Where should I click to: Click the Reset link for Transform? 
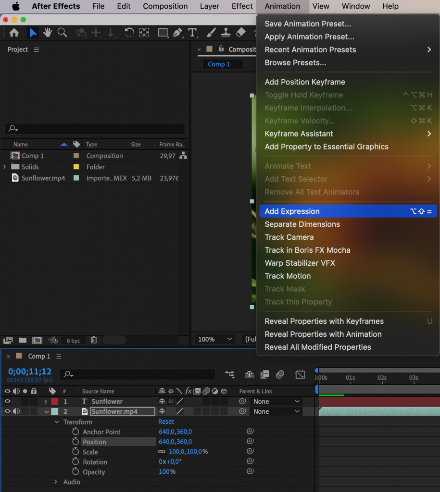pyautogui.click(x=166, y=421)
